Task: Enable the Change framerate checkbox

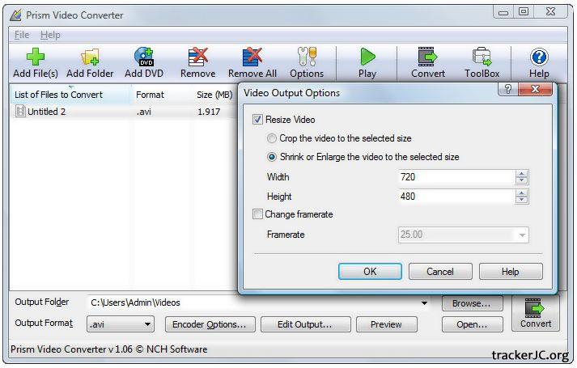Action: pos(258,214)
